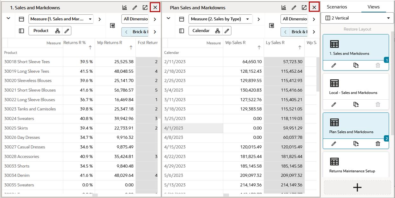
Task: Pop out the 1. Sales and Markdowns panel
Action: click(x=145, y=7)
